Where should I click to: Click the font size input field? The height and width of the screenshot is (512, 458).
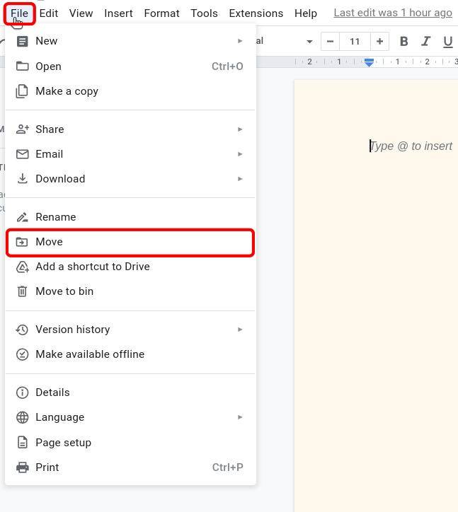pyautogui.click(x=355, y=42)
